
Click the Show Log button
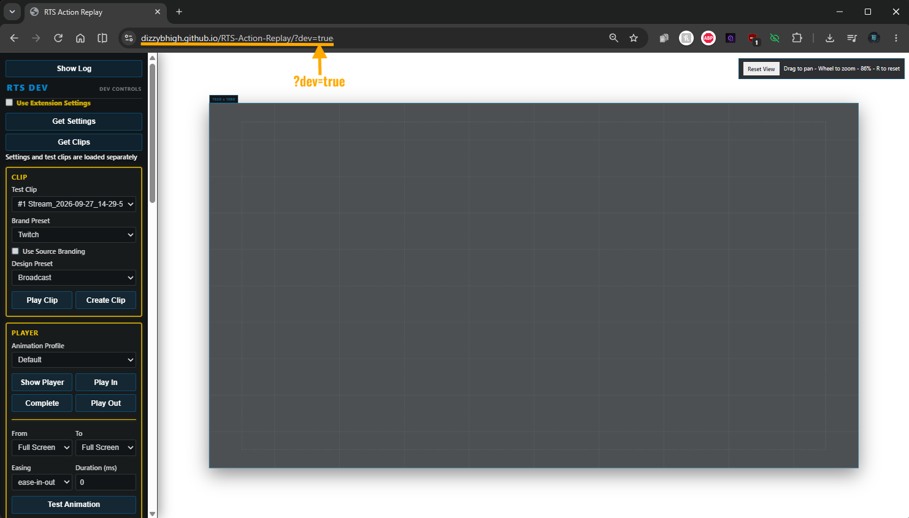(74, 69)
